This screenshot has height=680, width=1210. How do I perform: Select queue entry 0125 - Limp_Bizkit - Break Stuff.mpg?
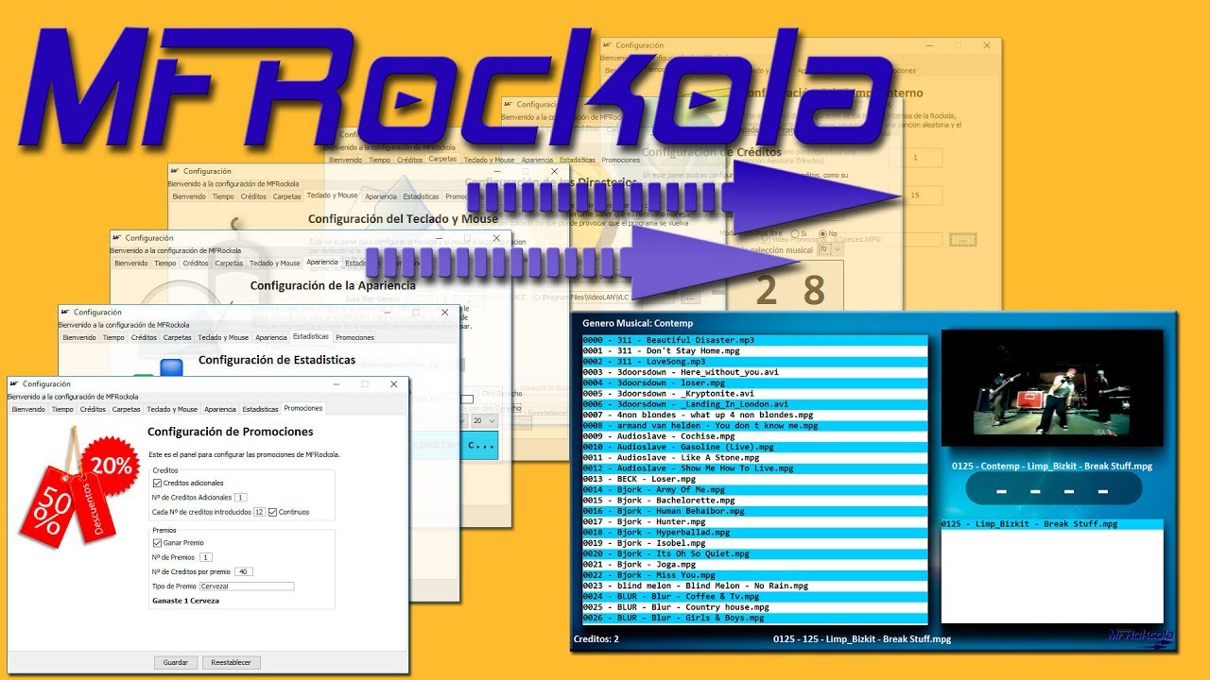pos(1051,524)
